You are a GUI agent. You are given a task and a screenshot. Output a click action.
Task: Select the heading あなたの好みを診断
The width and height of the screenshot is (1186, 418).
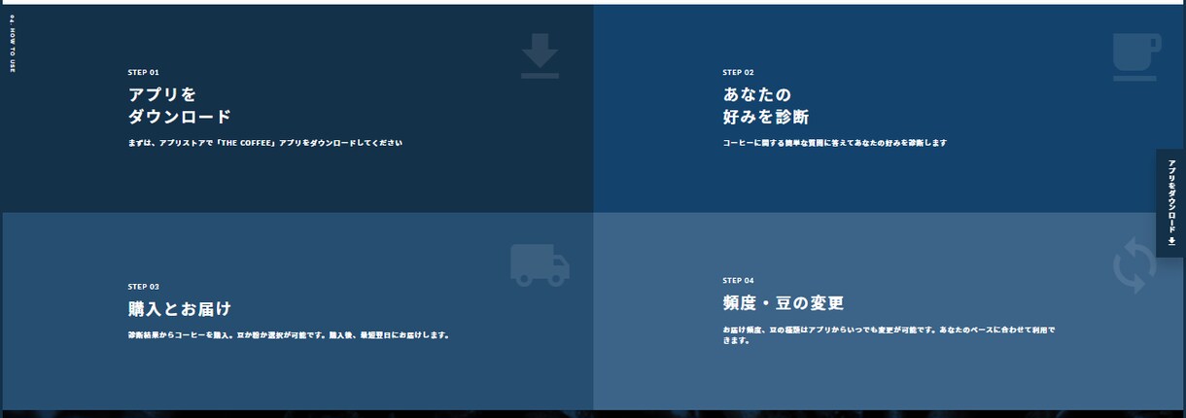(x=766, y=106)
